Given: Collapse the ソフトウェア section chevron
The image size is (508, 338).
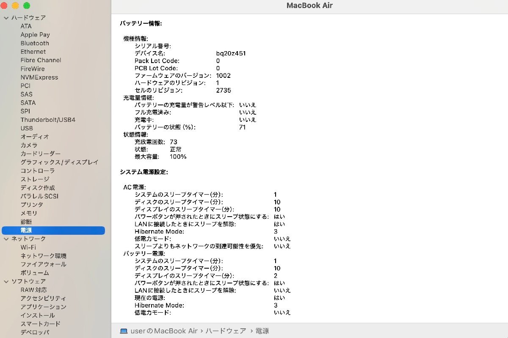Looking at the screenshot, I should click(x=6, y=281).
